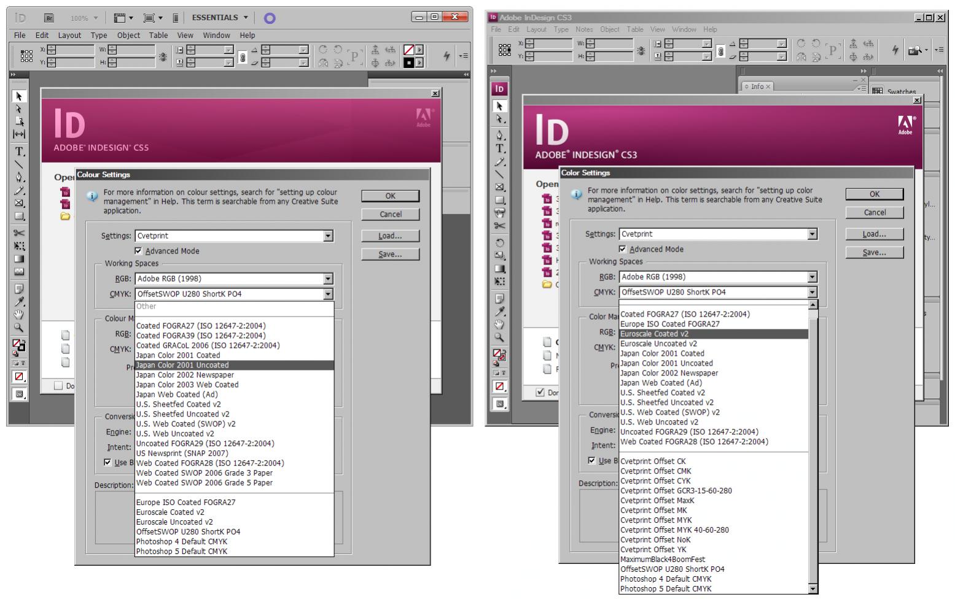955x608 pixels.
Task: Select the Zoom tool in CS3 toolbox
Action: (x=500, y=337)
